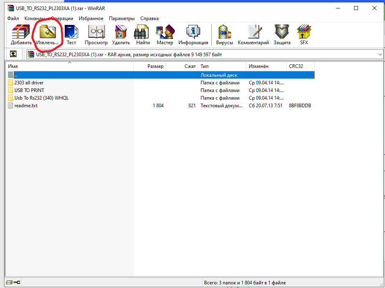Open the Найти (Find) binoculars tool
385x288 pixels.
(141, 32)
